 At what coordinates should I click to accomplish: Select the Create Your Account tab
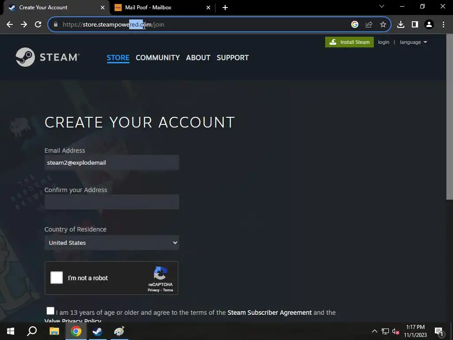coord(56,8)
